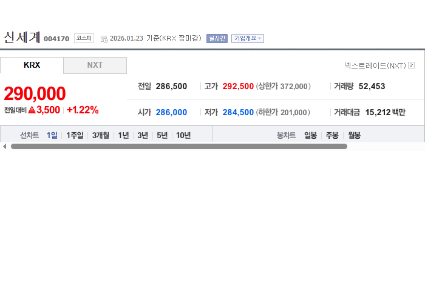This screenshot has height=297, width=425.
Task: Click the left scroll arrow
Action: pos(4,146)
